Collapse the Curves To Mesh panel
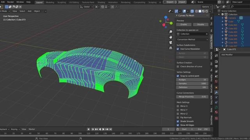 click(x=177, y=16)
